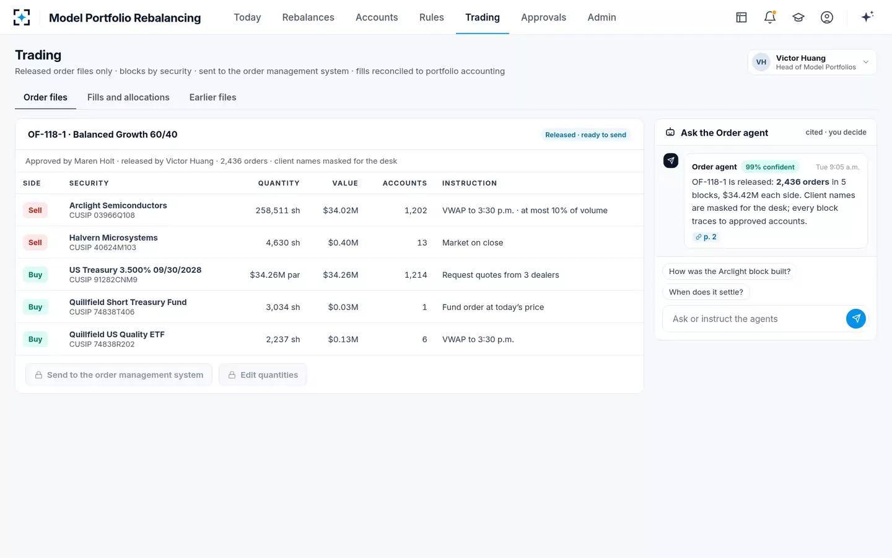Click the send message arrow button

(856, 319)
